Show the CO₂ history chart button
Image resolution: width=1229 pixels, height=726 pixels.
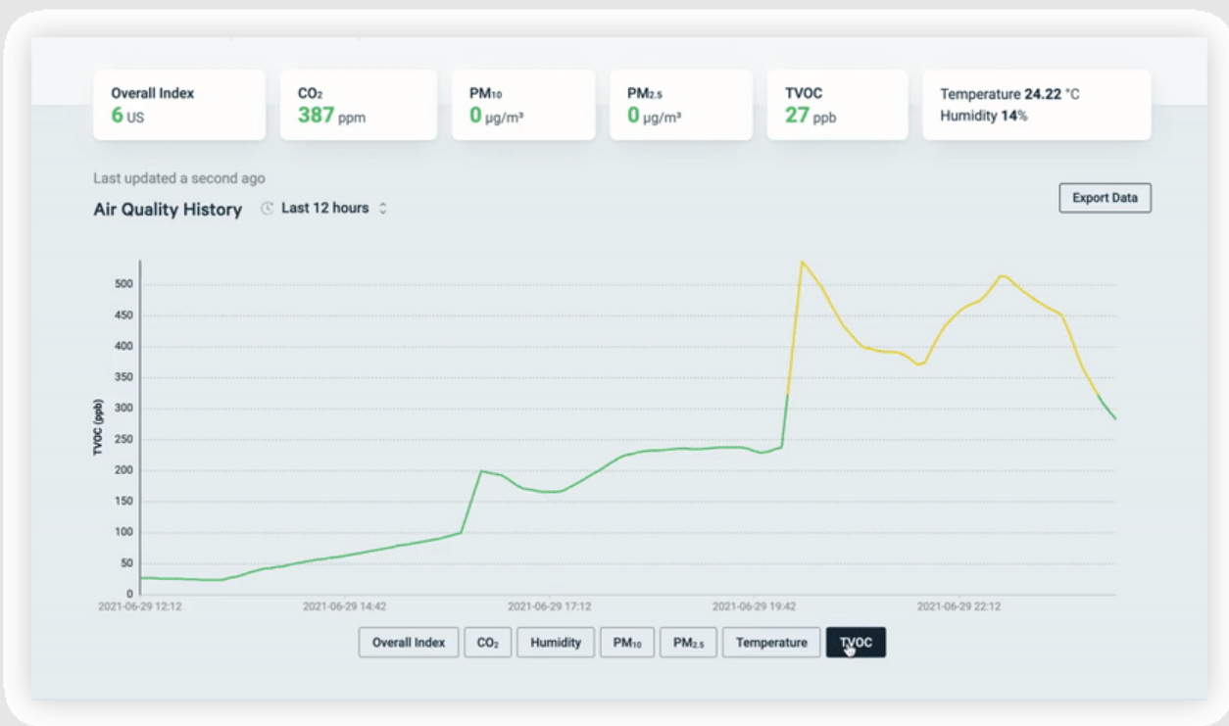487,643
